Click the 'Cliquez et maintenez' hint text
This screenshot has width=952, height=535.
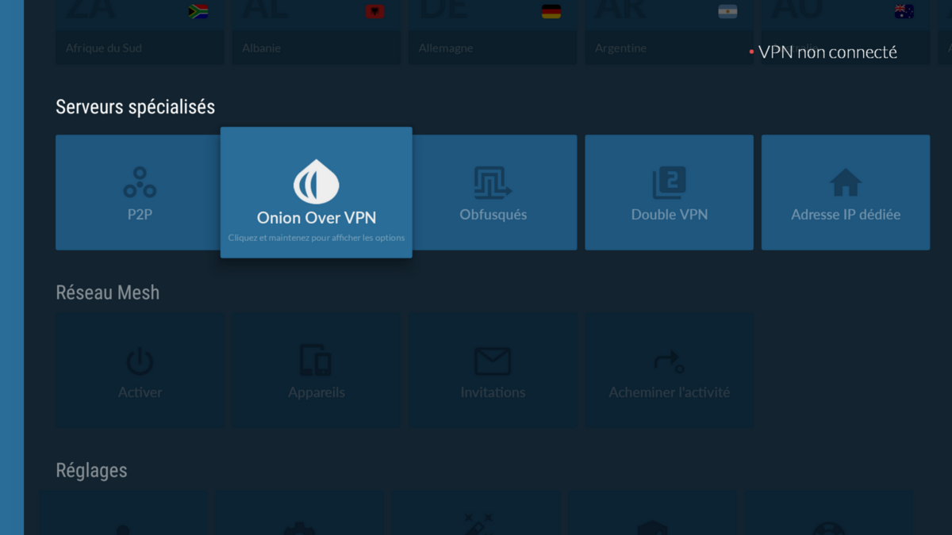tap(317, 238)
